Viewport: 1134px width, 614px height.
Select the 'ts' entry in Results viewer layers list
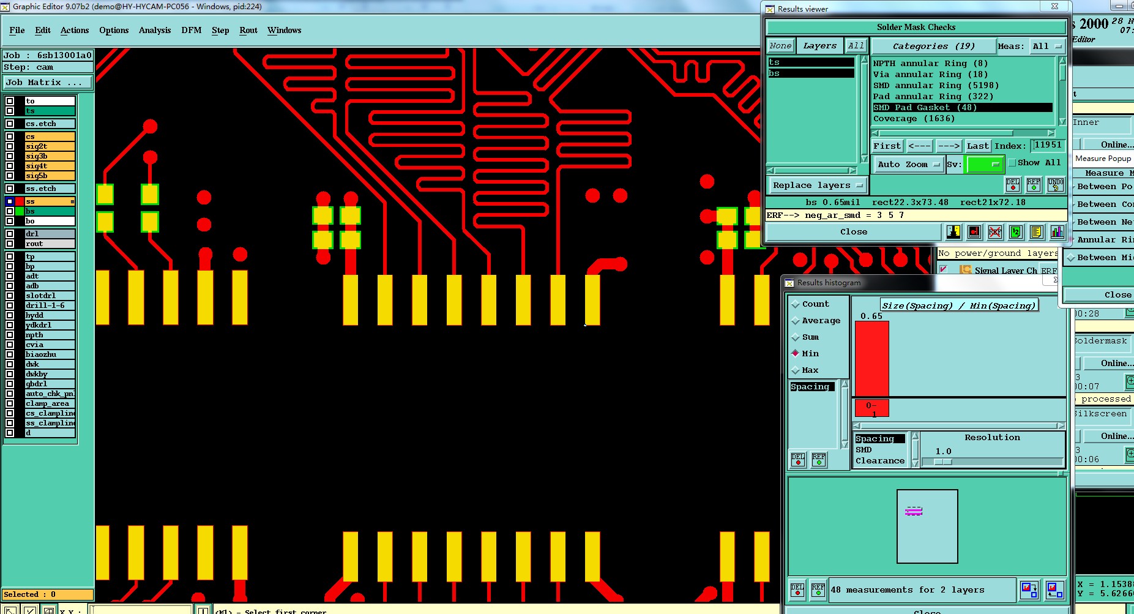tap(811, 62)
